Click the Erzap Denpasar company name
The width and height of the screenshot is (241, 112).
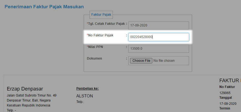pyautogui.click(x=25, y=89)
